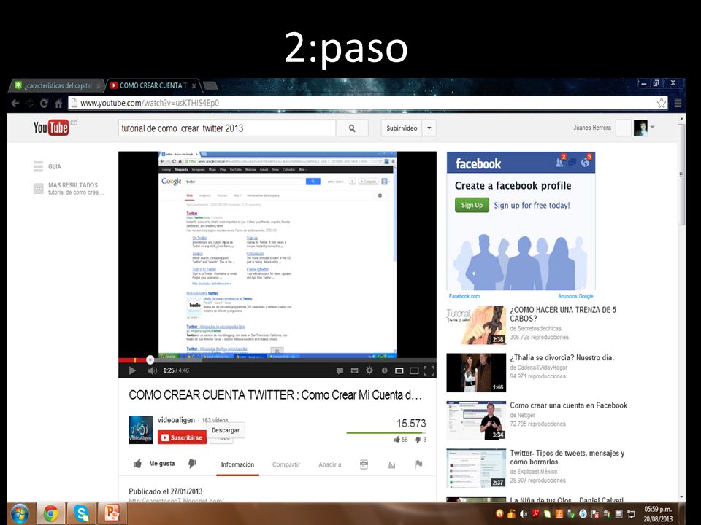Click the Descargar button
The height and width of the screenshot is (525, 701).
click(x=226, y=430)
